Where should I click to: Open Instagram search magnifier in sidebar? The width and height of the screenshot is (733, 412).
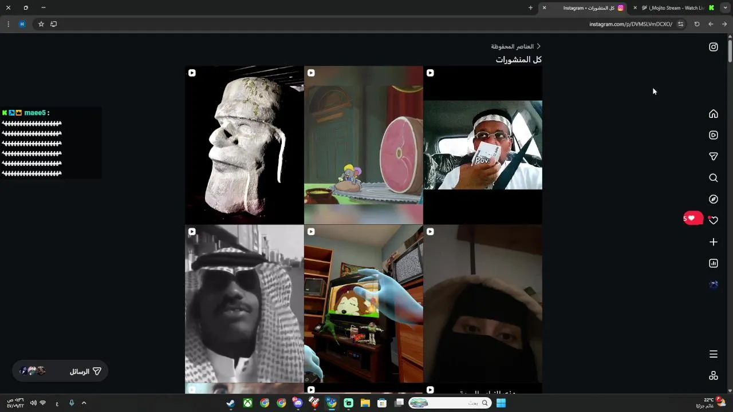714,178
